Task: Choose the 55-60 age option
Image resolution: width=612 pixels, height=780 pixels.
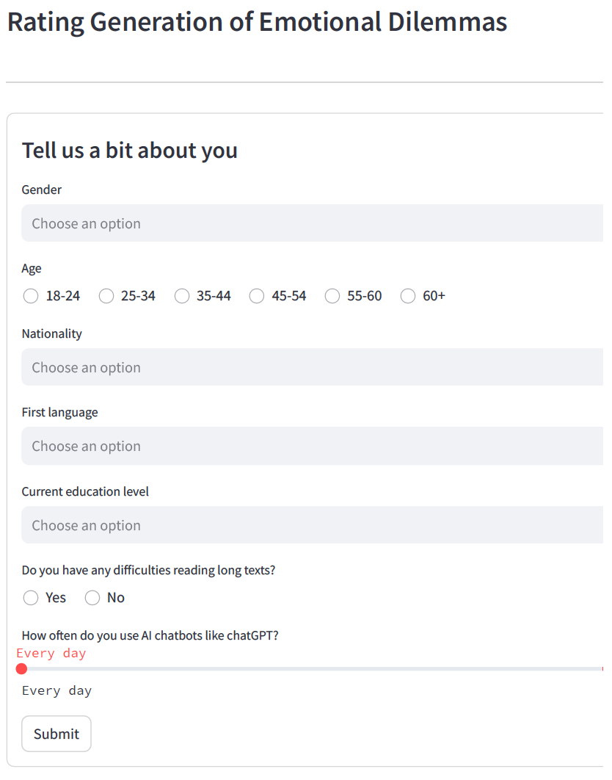Action: 332,296
